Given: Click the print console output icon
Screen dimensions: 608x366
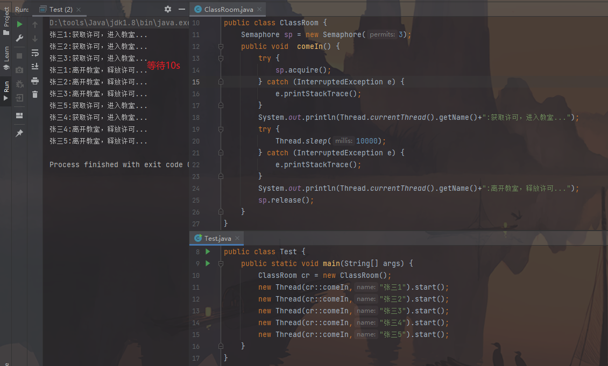Looking at the screenshot, I should click(35, 81).
